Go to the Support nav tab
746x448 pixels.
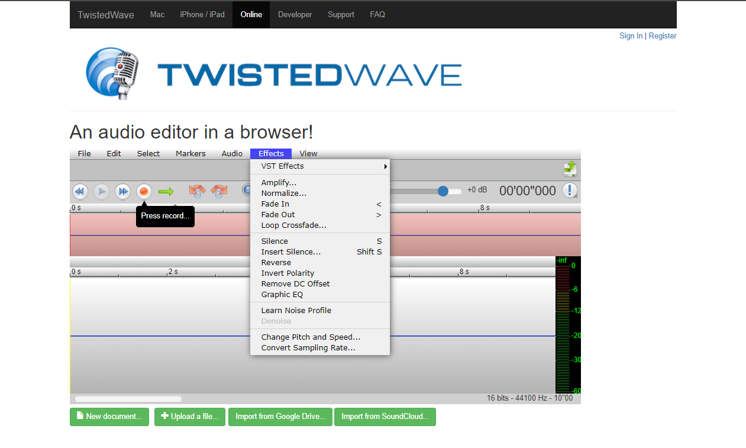341,14
